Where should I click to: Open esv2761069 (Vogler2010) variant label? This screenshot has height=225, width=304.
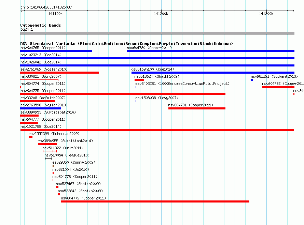tap(44, 69)
